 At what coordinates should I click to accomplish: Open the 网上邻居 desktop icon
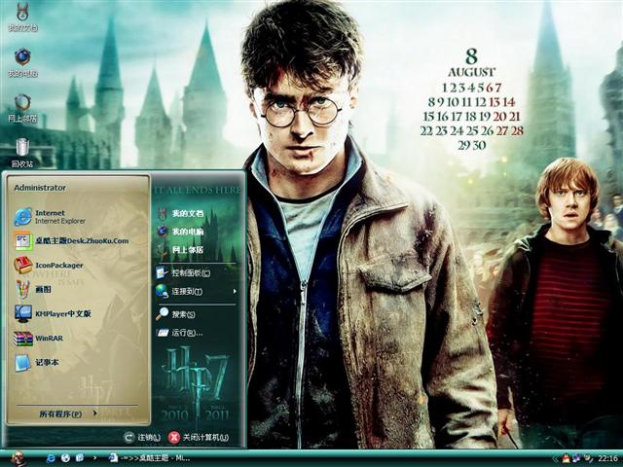tap(22, 107)
